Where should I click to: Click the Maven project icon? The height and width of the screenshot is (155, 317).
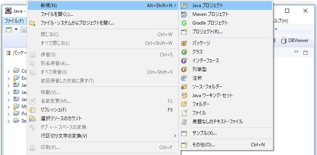click(x=184, y=14)
